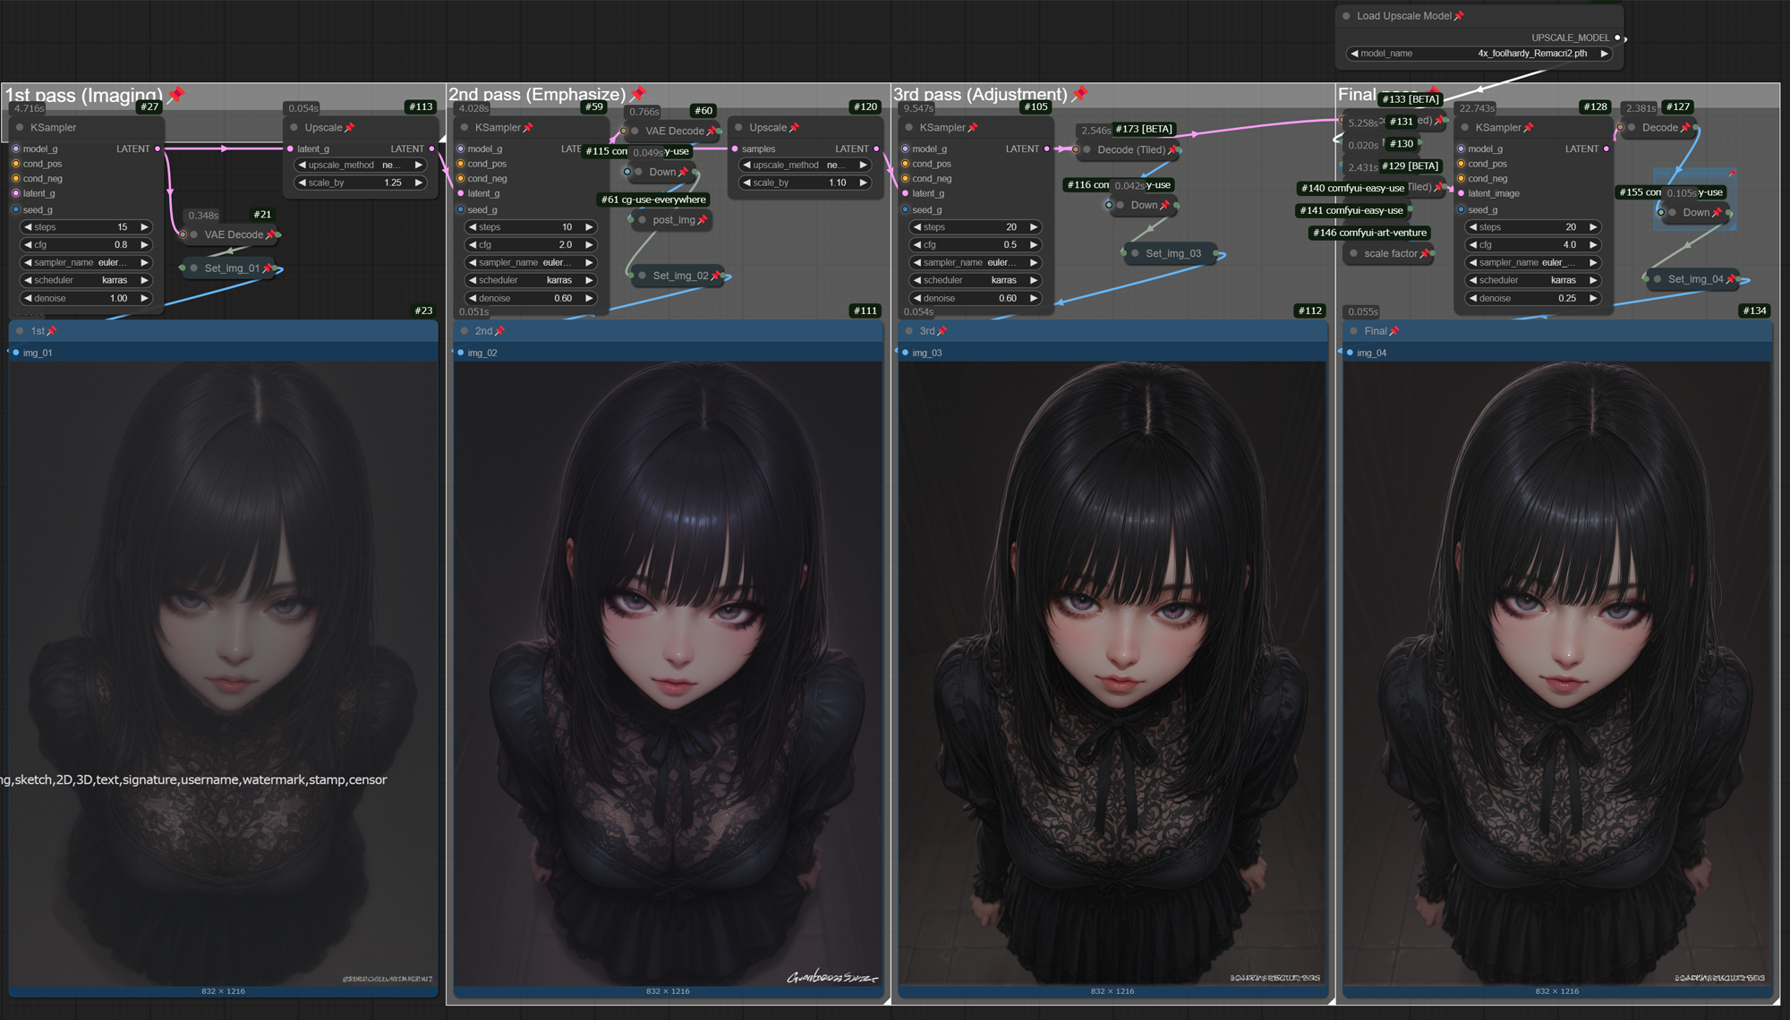Open upscale_method dropdown in 1st pass Upscale node
The width and height of the screenshot is (1790, 1020).
[359, 166]
